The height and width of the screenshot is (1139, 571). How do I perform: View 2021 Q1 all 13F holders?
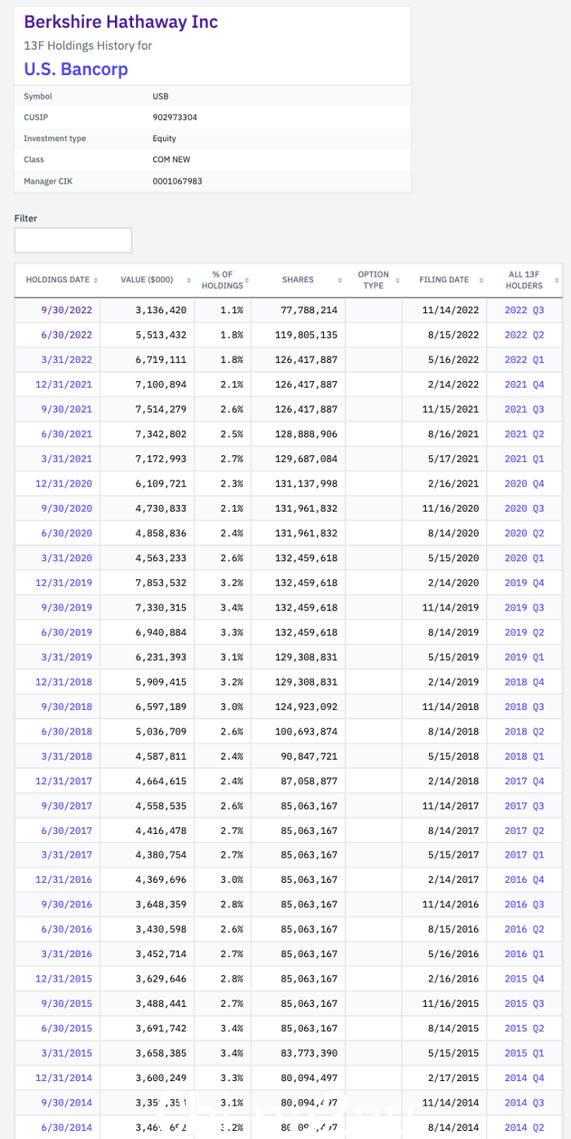[524, 459]
